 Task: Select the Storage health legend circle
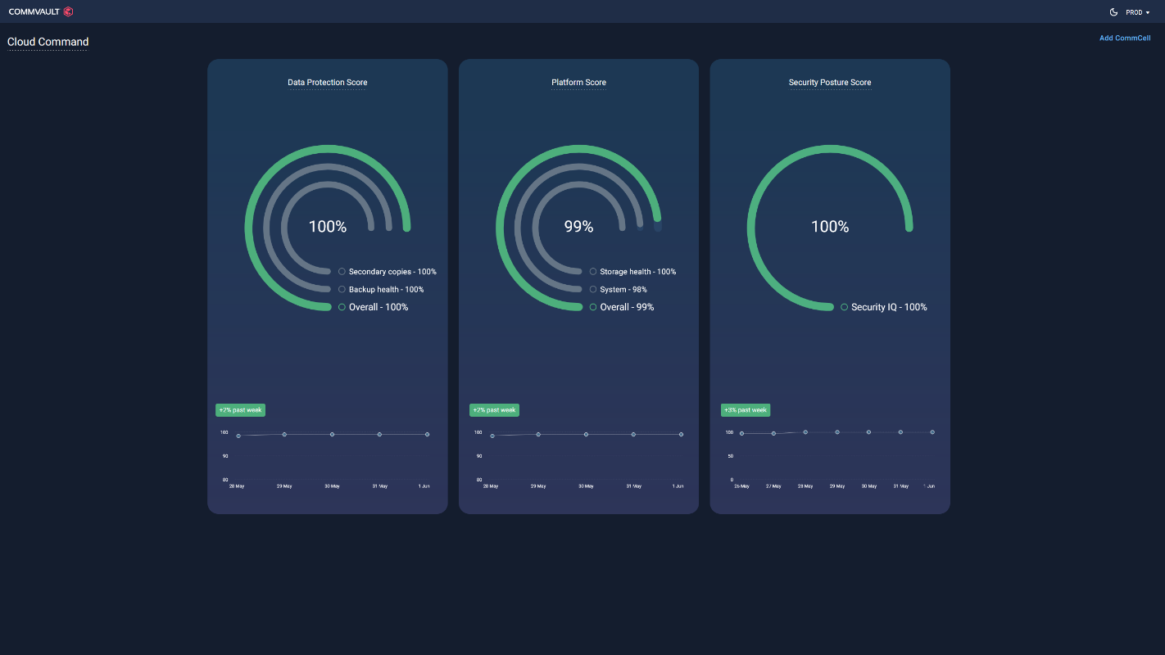coord(593,272)
